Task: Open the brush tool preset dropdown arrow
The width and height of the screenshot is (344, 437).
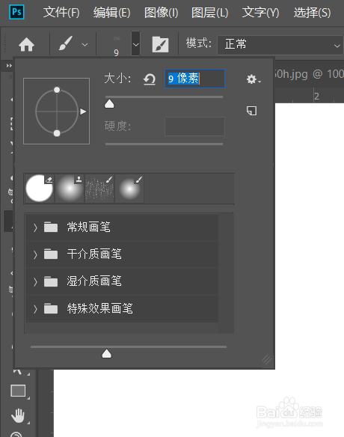Action: [x=85, y=45]
